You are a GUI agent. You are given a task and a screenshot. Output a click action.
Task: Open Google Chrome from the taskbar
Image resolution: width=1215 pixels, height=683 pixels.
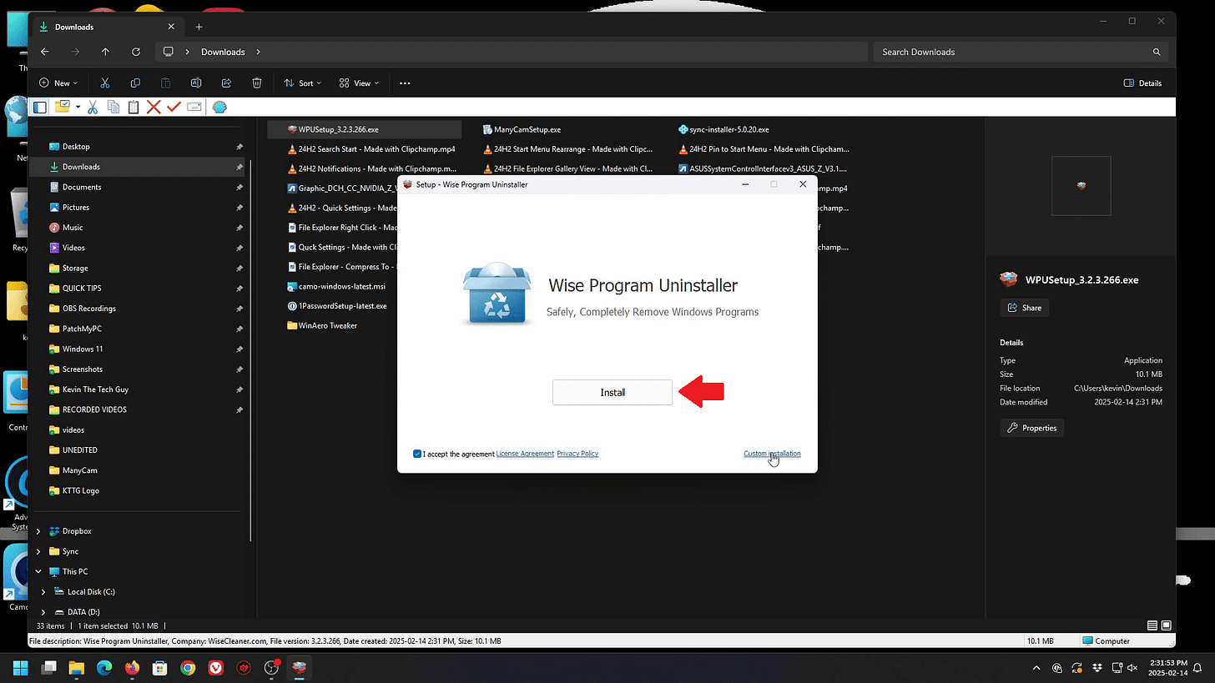pyautogui.click(x=188, y=667)
